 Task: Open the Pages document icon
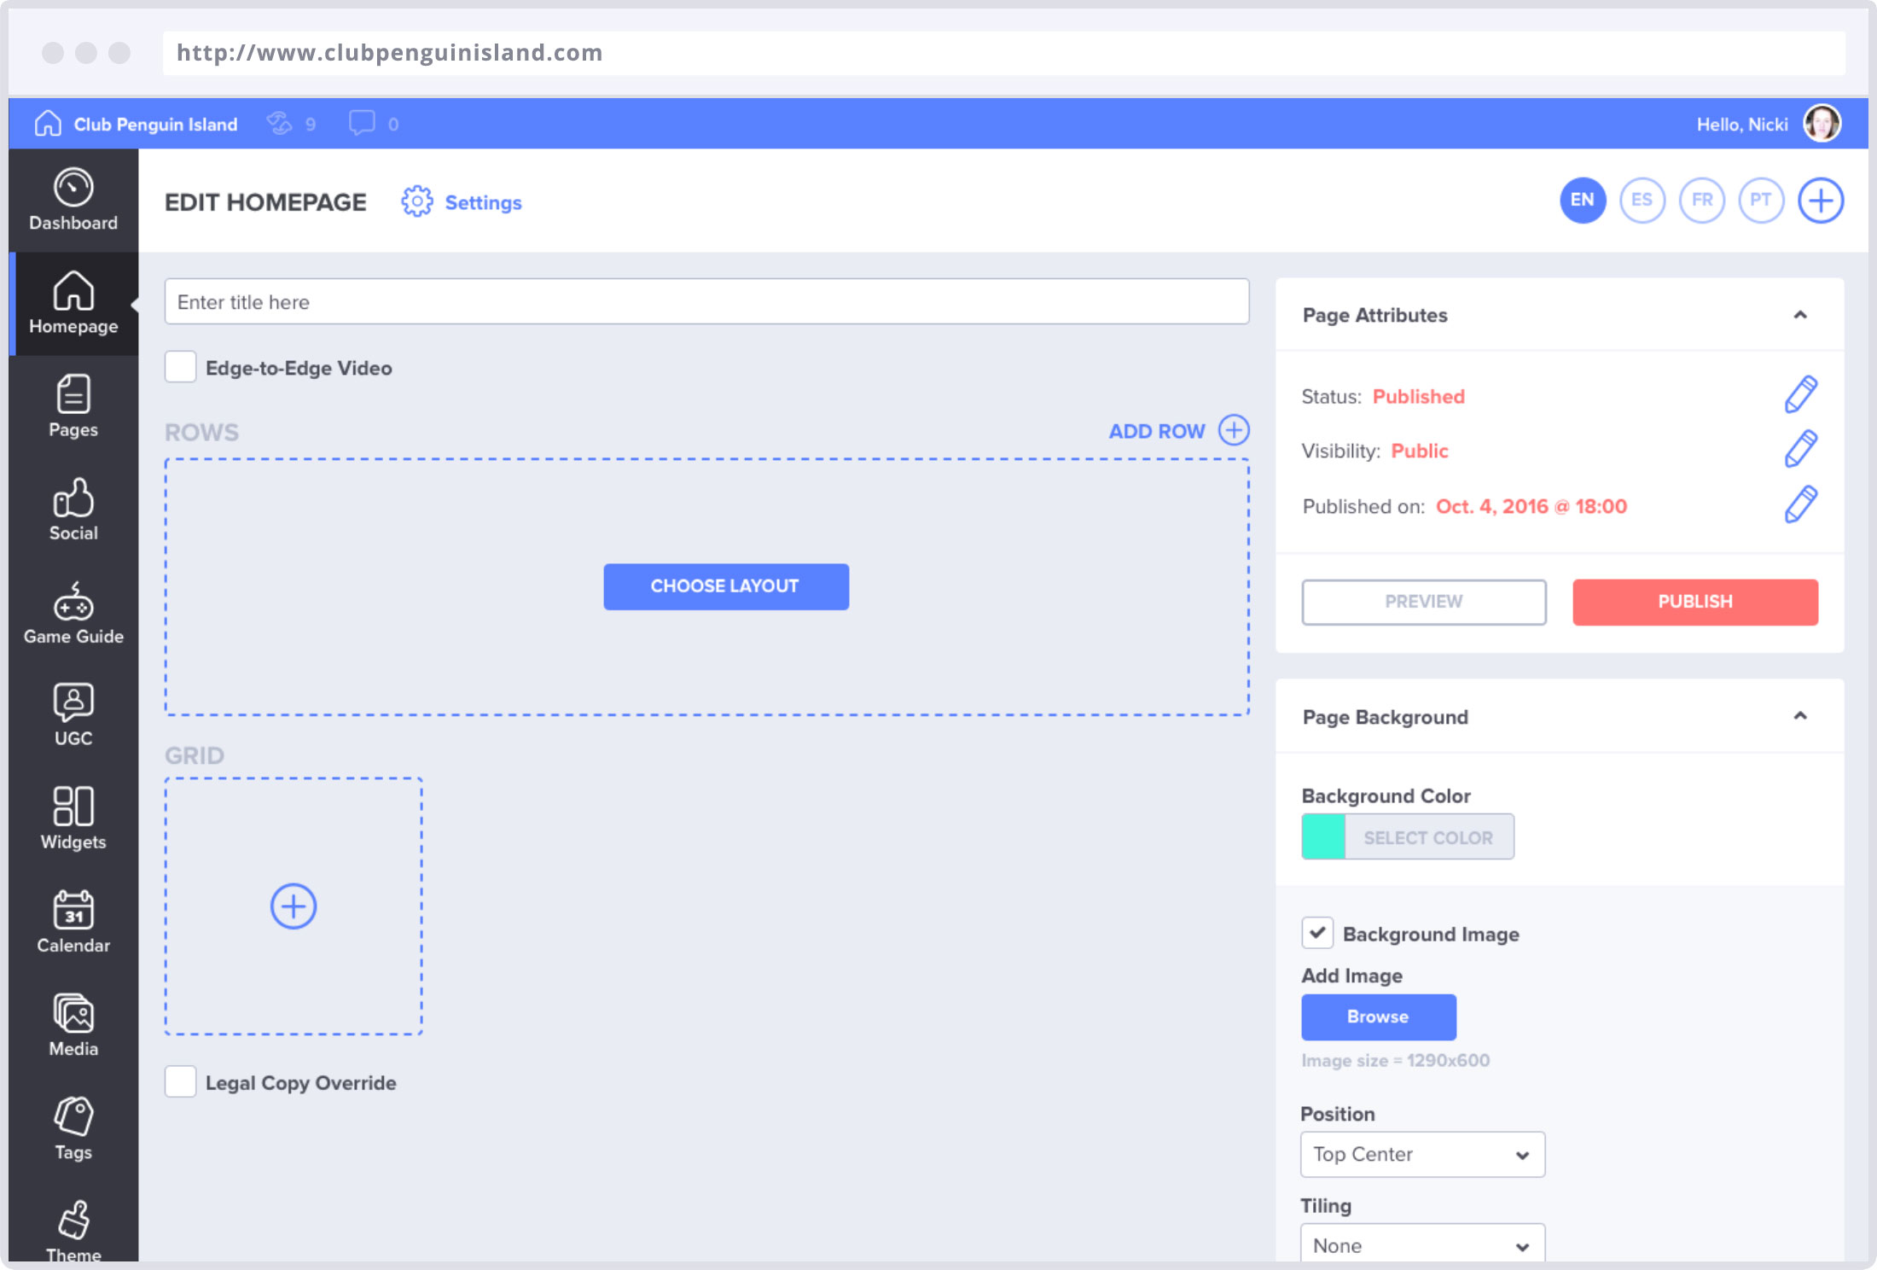(73, 394)
